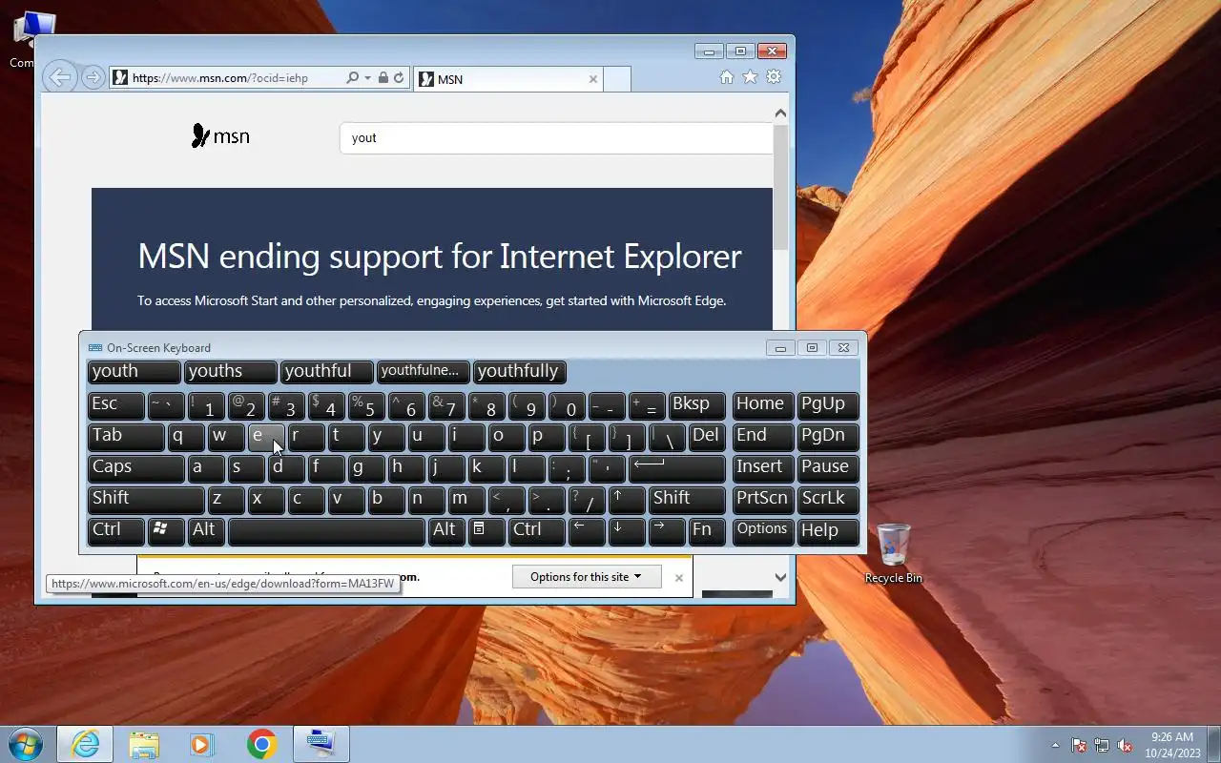Click the letter 'u' key on keyboard
The image size is (1221, 763).
(426, 437)
